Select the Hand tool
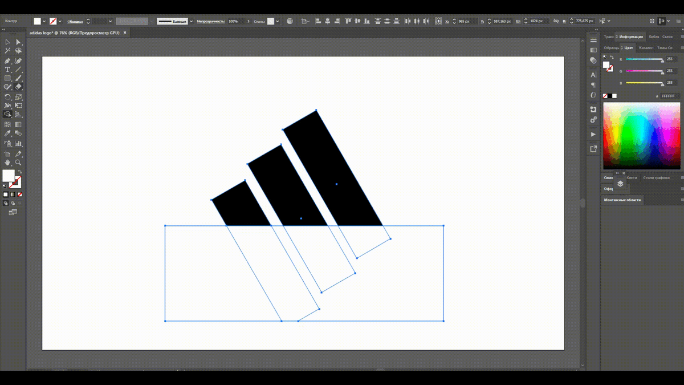The width and height of the screenshot is (684, 385). [7, 163]
